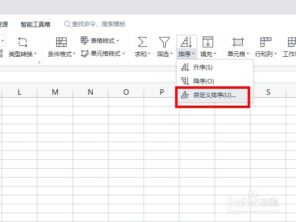Open the 求和 dropdown arrow

(x=149, y=54)
